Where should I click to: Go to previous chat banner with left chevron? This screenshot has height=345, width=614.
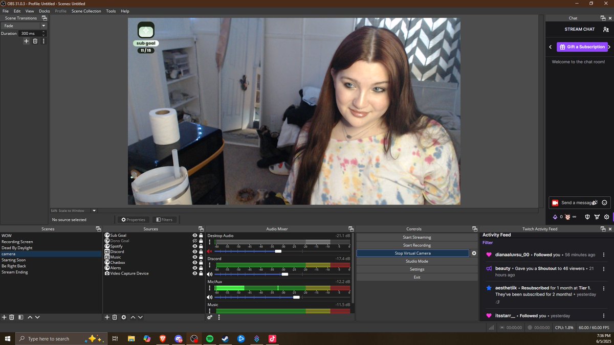(x=551, y=47)
